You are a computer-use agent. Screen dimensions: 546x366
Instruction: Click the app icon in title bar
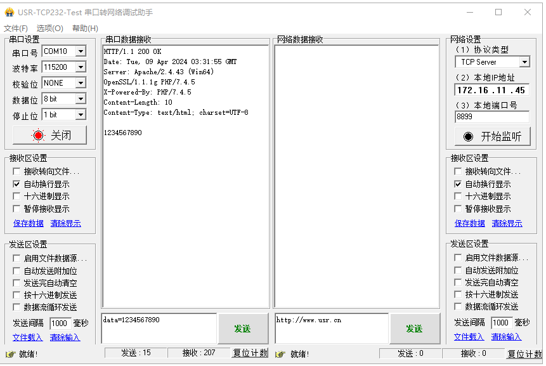(x=10, y=12)
